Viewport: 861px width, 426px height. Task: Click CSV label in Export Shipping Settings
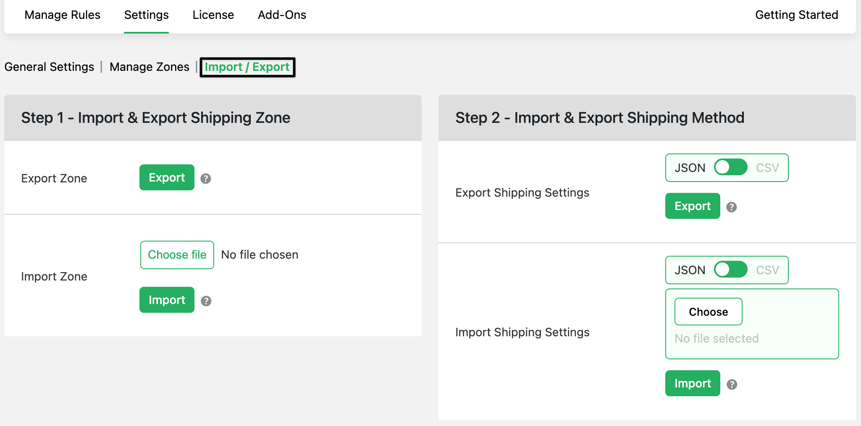click(767, 168)
